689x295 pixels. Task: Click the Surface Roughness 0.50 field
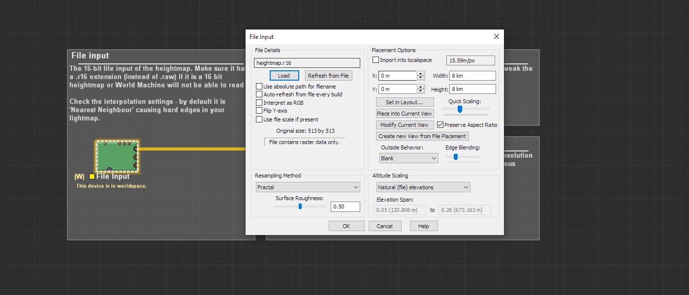coord(345,206)
